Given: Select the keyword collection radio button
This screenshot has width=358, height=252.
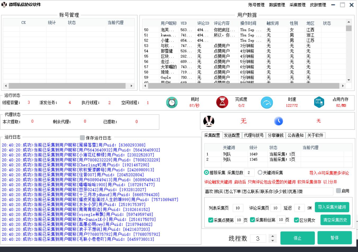Looking at the screenshot, I should (x=260, y=173).
